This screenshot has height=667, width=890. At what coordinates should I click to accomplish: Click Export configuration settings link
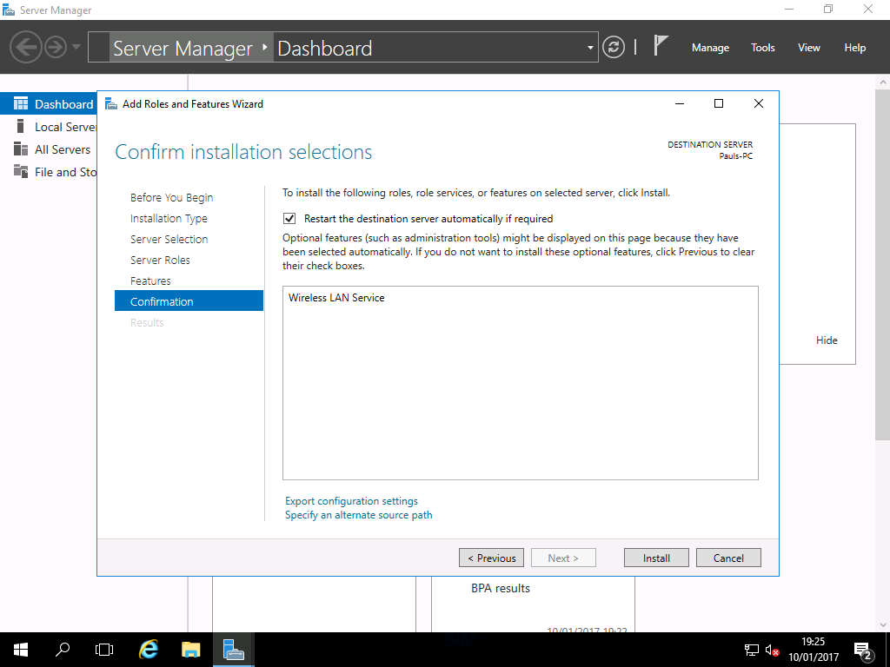351,501
